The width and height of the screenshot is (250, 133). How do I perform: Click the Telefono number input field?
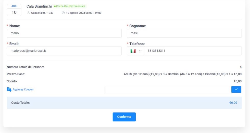pos(193,51)
